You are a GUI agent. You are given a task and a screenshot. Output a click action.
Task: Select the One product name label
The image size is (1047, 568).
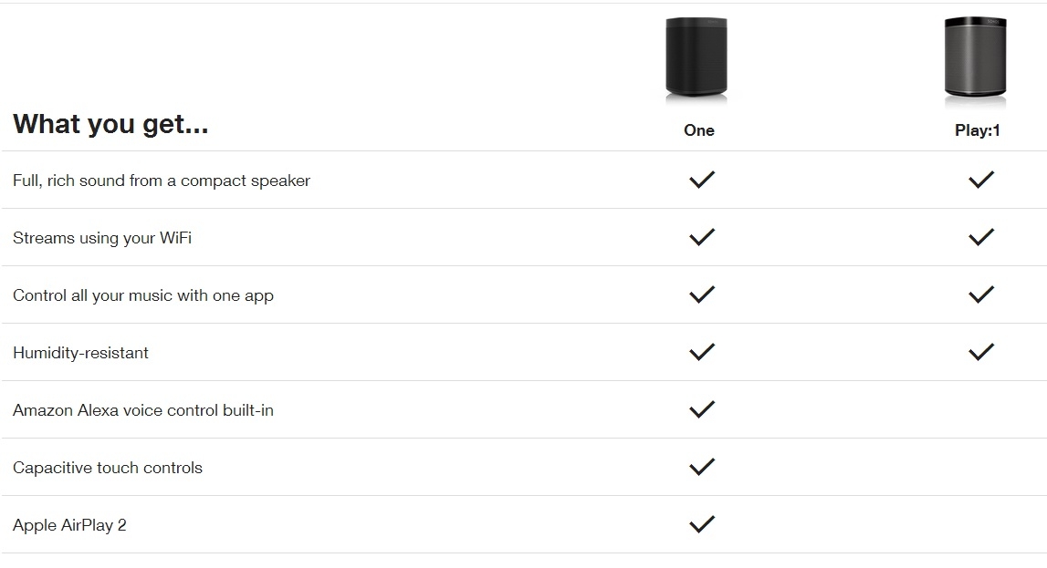pyautogui.click(x=699, y=130)
